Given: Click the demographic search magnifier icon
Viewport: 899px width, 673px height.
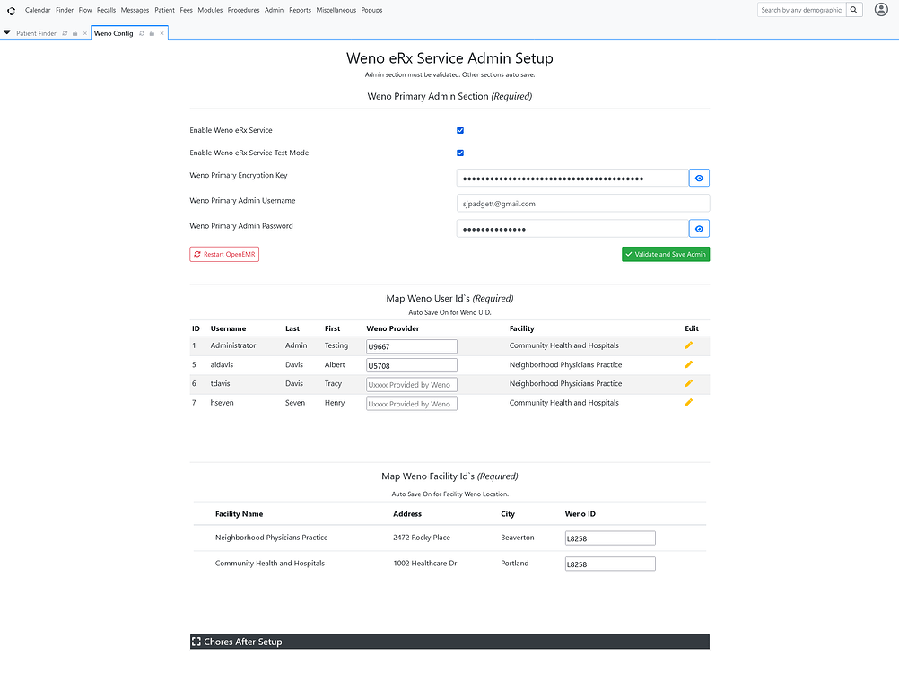Looking at the screenshot, I should [854, 10].
